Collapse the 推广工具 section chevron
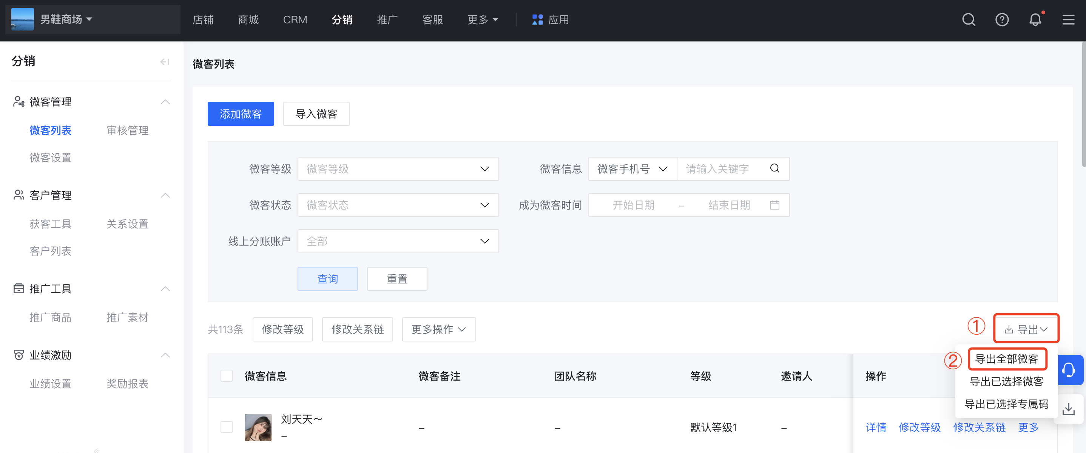This screenshot has height=453, width=1086. tap(165, 289)
